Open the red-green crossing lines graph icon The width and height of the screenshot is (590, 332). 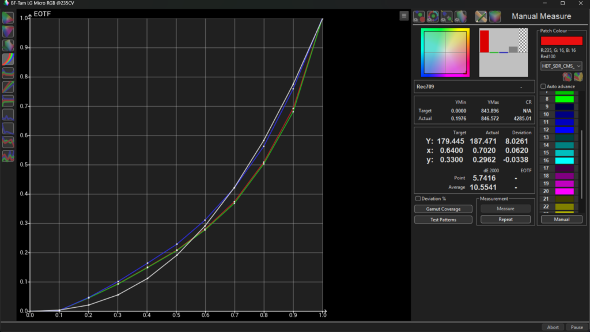8,142
